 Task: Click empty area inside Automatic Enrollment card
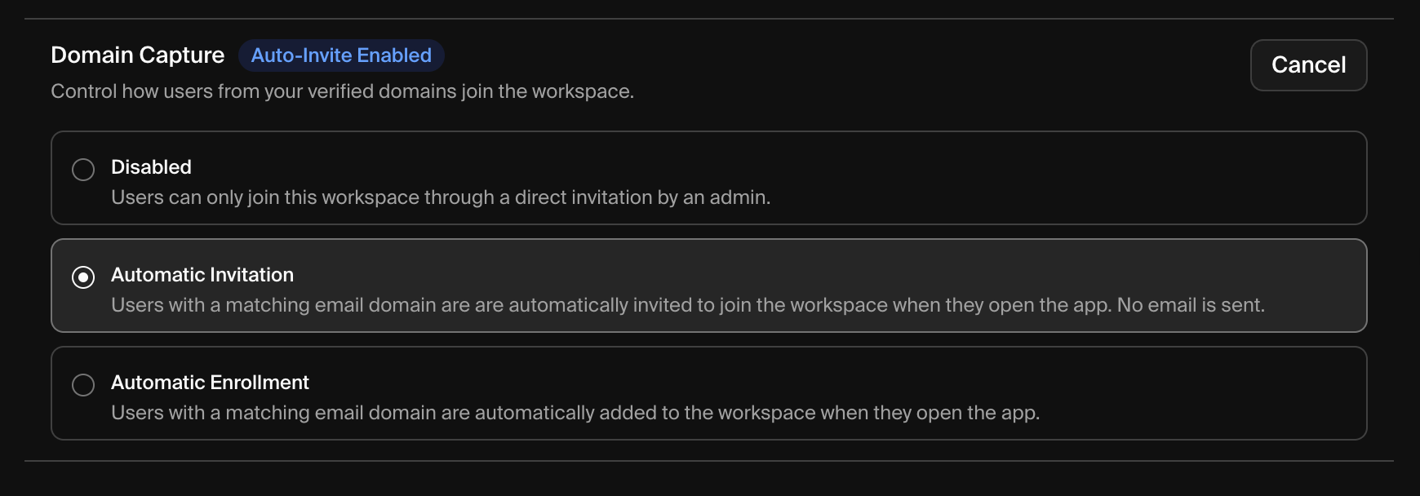click(1183, 393)
